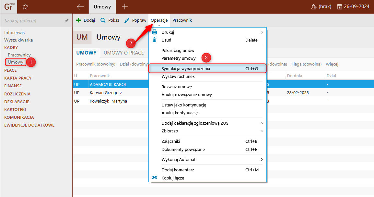This screenshot has height=197, width=374.
Task: Open the Operacje dropdown menu
Action: (x=159, y=20)
